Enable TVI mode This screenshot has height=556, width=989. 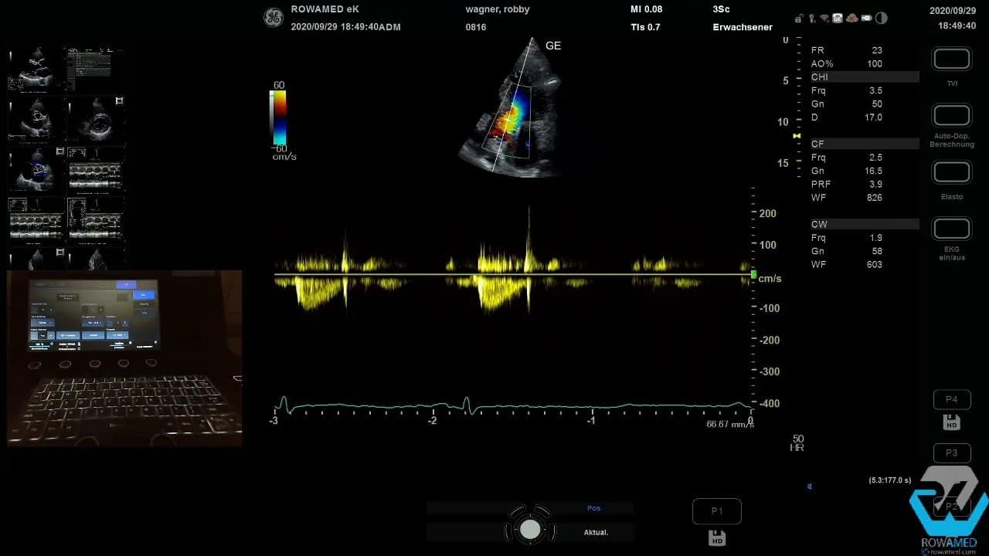click(951, 58)
